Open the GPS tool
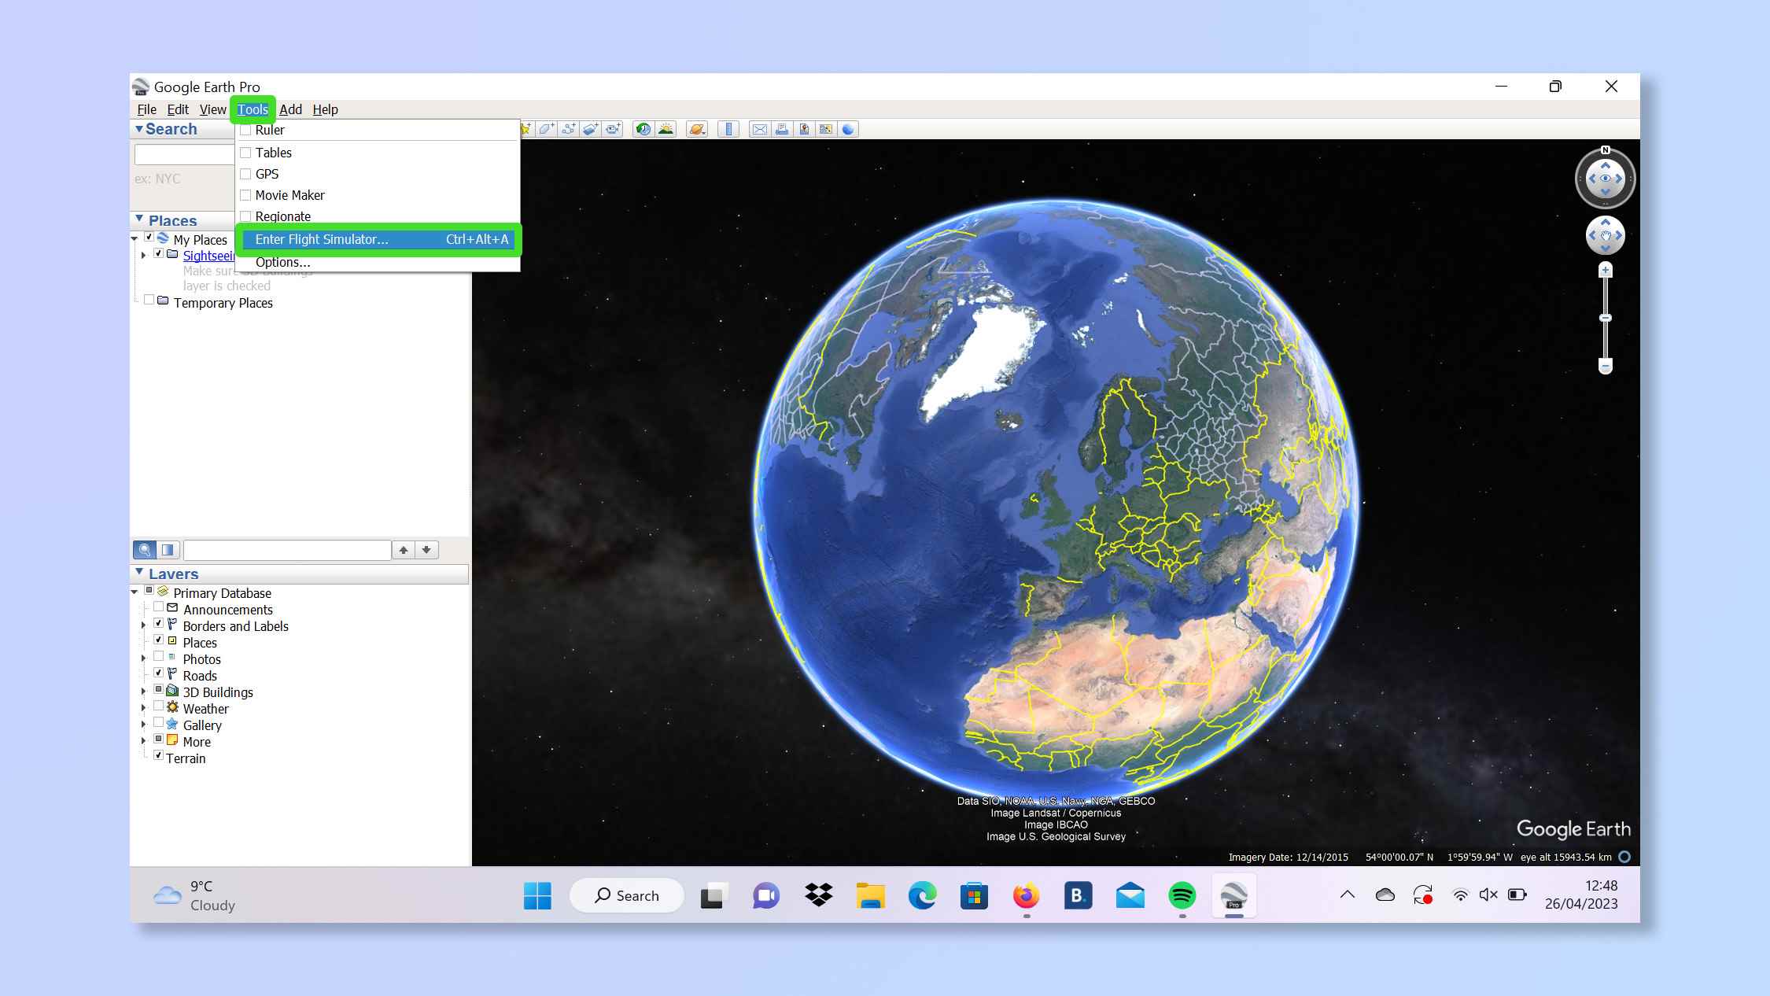 click(266, 173)
